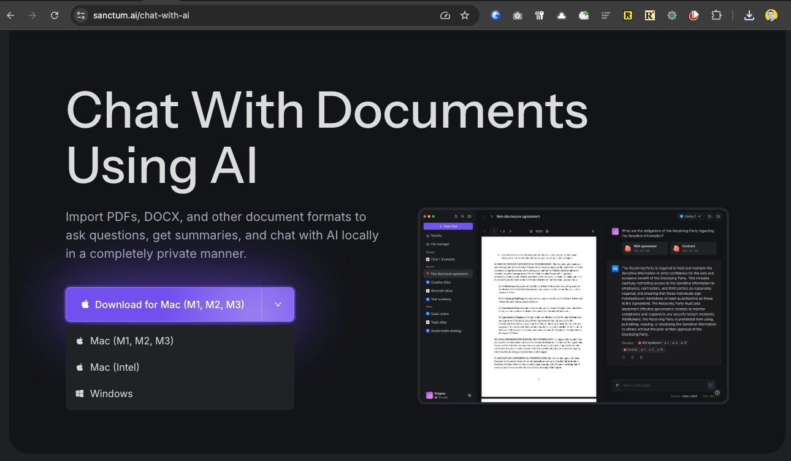Reload the sanctum.ai page
The width and height of the screenshot is (791, 461).
(55, 15)
